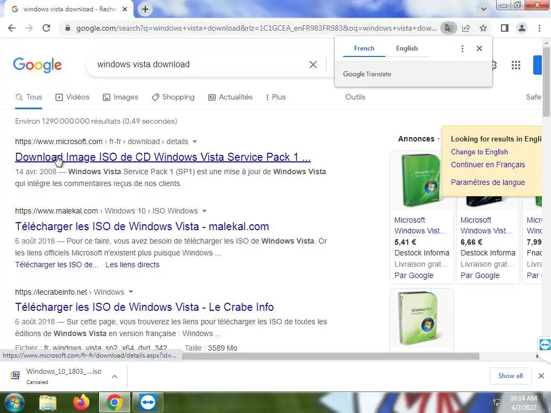Screen dimensions: 551x413
Task: Open 'Télécharger les ISO de...' sitelink
Action: pyautogui.click(x=56, y=265)
